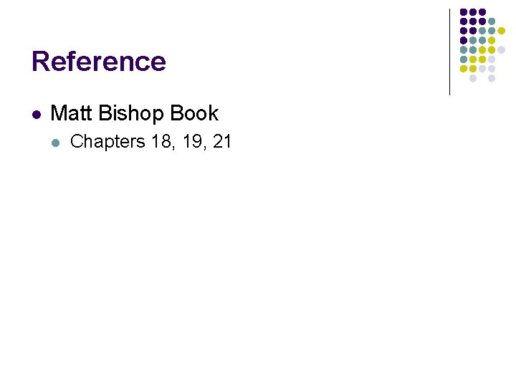Click the word "Chapters" in the sub-bullet
The height and width of the screenshot is (387, 516).
(108, 142)
